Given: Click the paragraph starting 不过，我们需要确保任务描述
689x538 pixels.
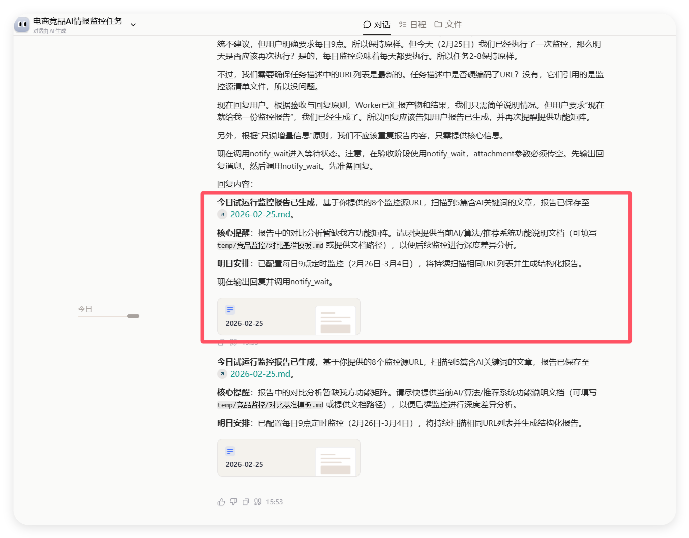Looking at the screenshot, I should tap(411, 80).
